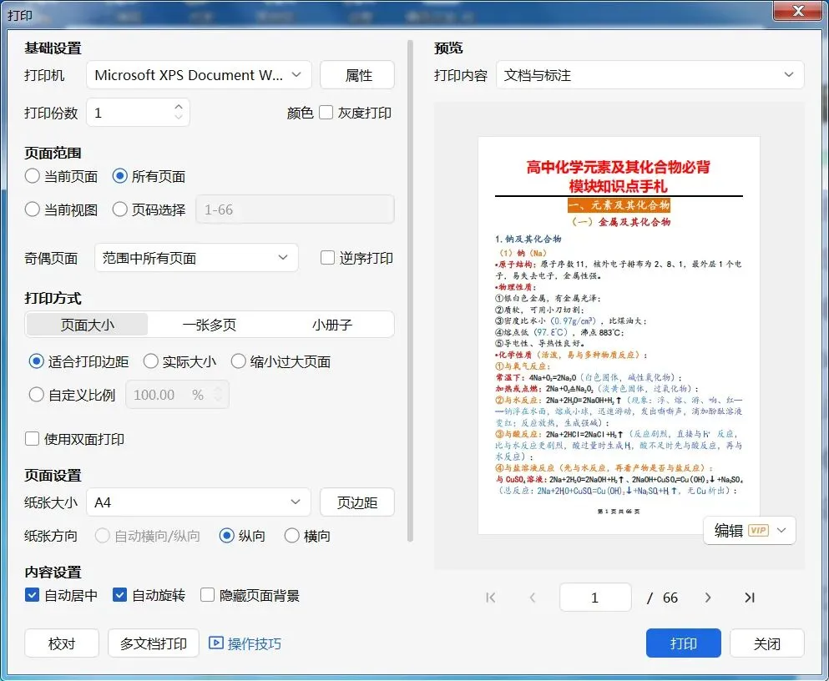The width and height of the screenshot is (829, 681).
Task: Click the 打印方式 section heading
Action: (53, 299)
